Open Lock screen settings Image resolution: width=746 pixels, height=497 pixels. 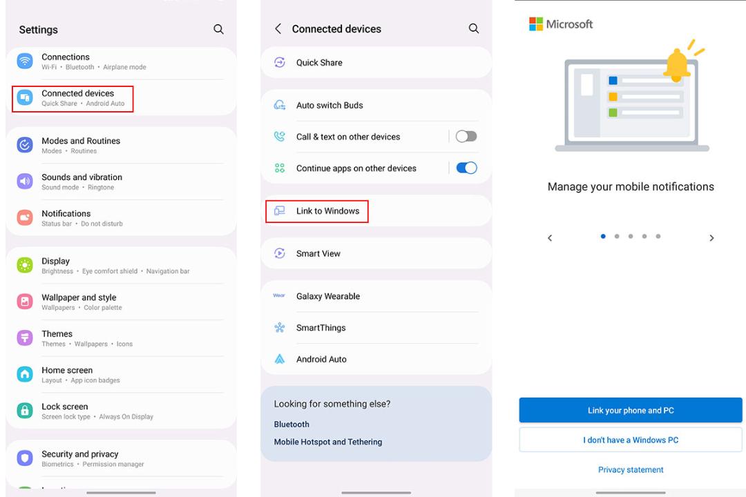point(121,411)
